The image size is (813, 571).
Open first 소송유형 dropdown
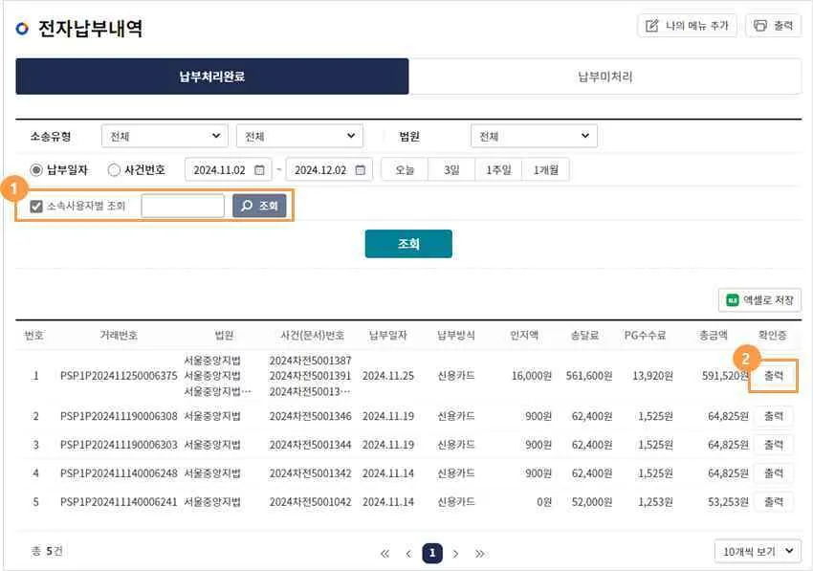tap(165, 136)
